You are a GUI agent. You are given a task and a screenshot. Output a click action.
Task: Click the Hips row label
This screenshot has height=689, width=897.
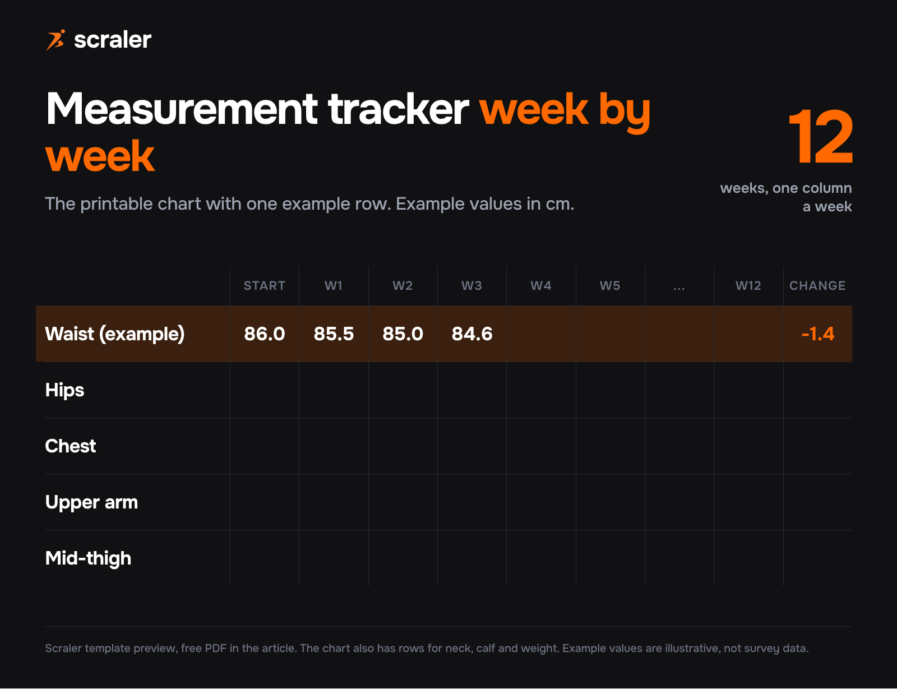click(64, 390)
